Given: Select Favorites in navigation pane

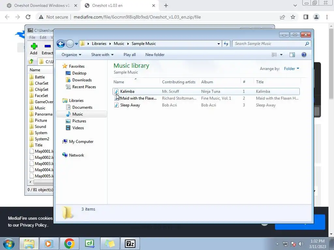Looking at the screenshot, I should 77,66.
